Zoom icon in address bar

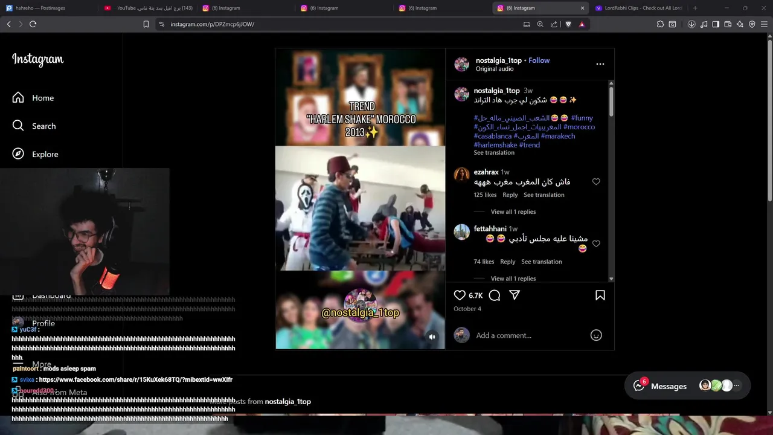tap(540, 24)
